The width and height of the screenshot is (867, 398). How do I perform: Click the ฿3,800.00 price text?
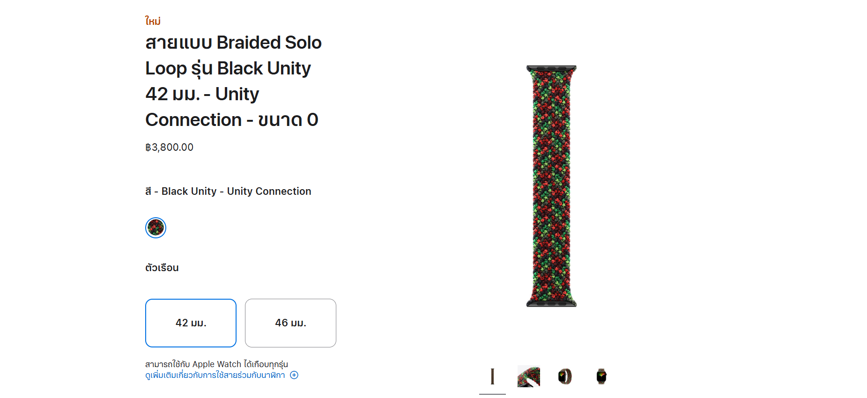click(x=169, y=147)
